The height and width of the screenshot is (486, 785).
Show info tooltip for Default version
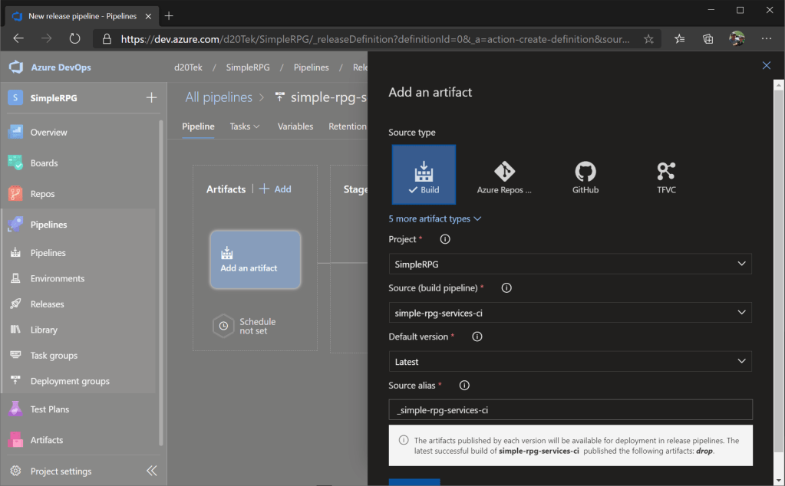[x=477, y=337]
